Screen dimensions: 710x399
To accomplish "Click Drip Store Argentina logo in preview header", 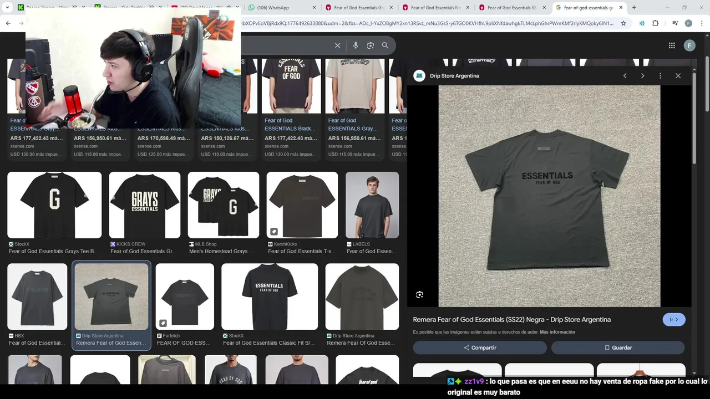I will pyautogui.click(x=419, y=76).
